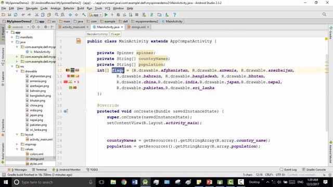Click the Save All toolbar icon
333x187 pixels.
tap(9, 15)
